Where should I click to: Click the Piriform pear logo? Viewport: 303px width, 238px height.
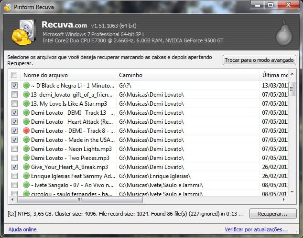coord(284,33)
